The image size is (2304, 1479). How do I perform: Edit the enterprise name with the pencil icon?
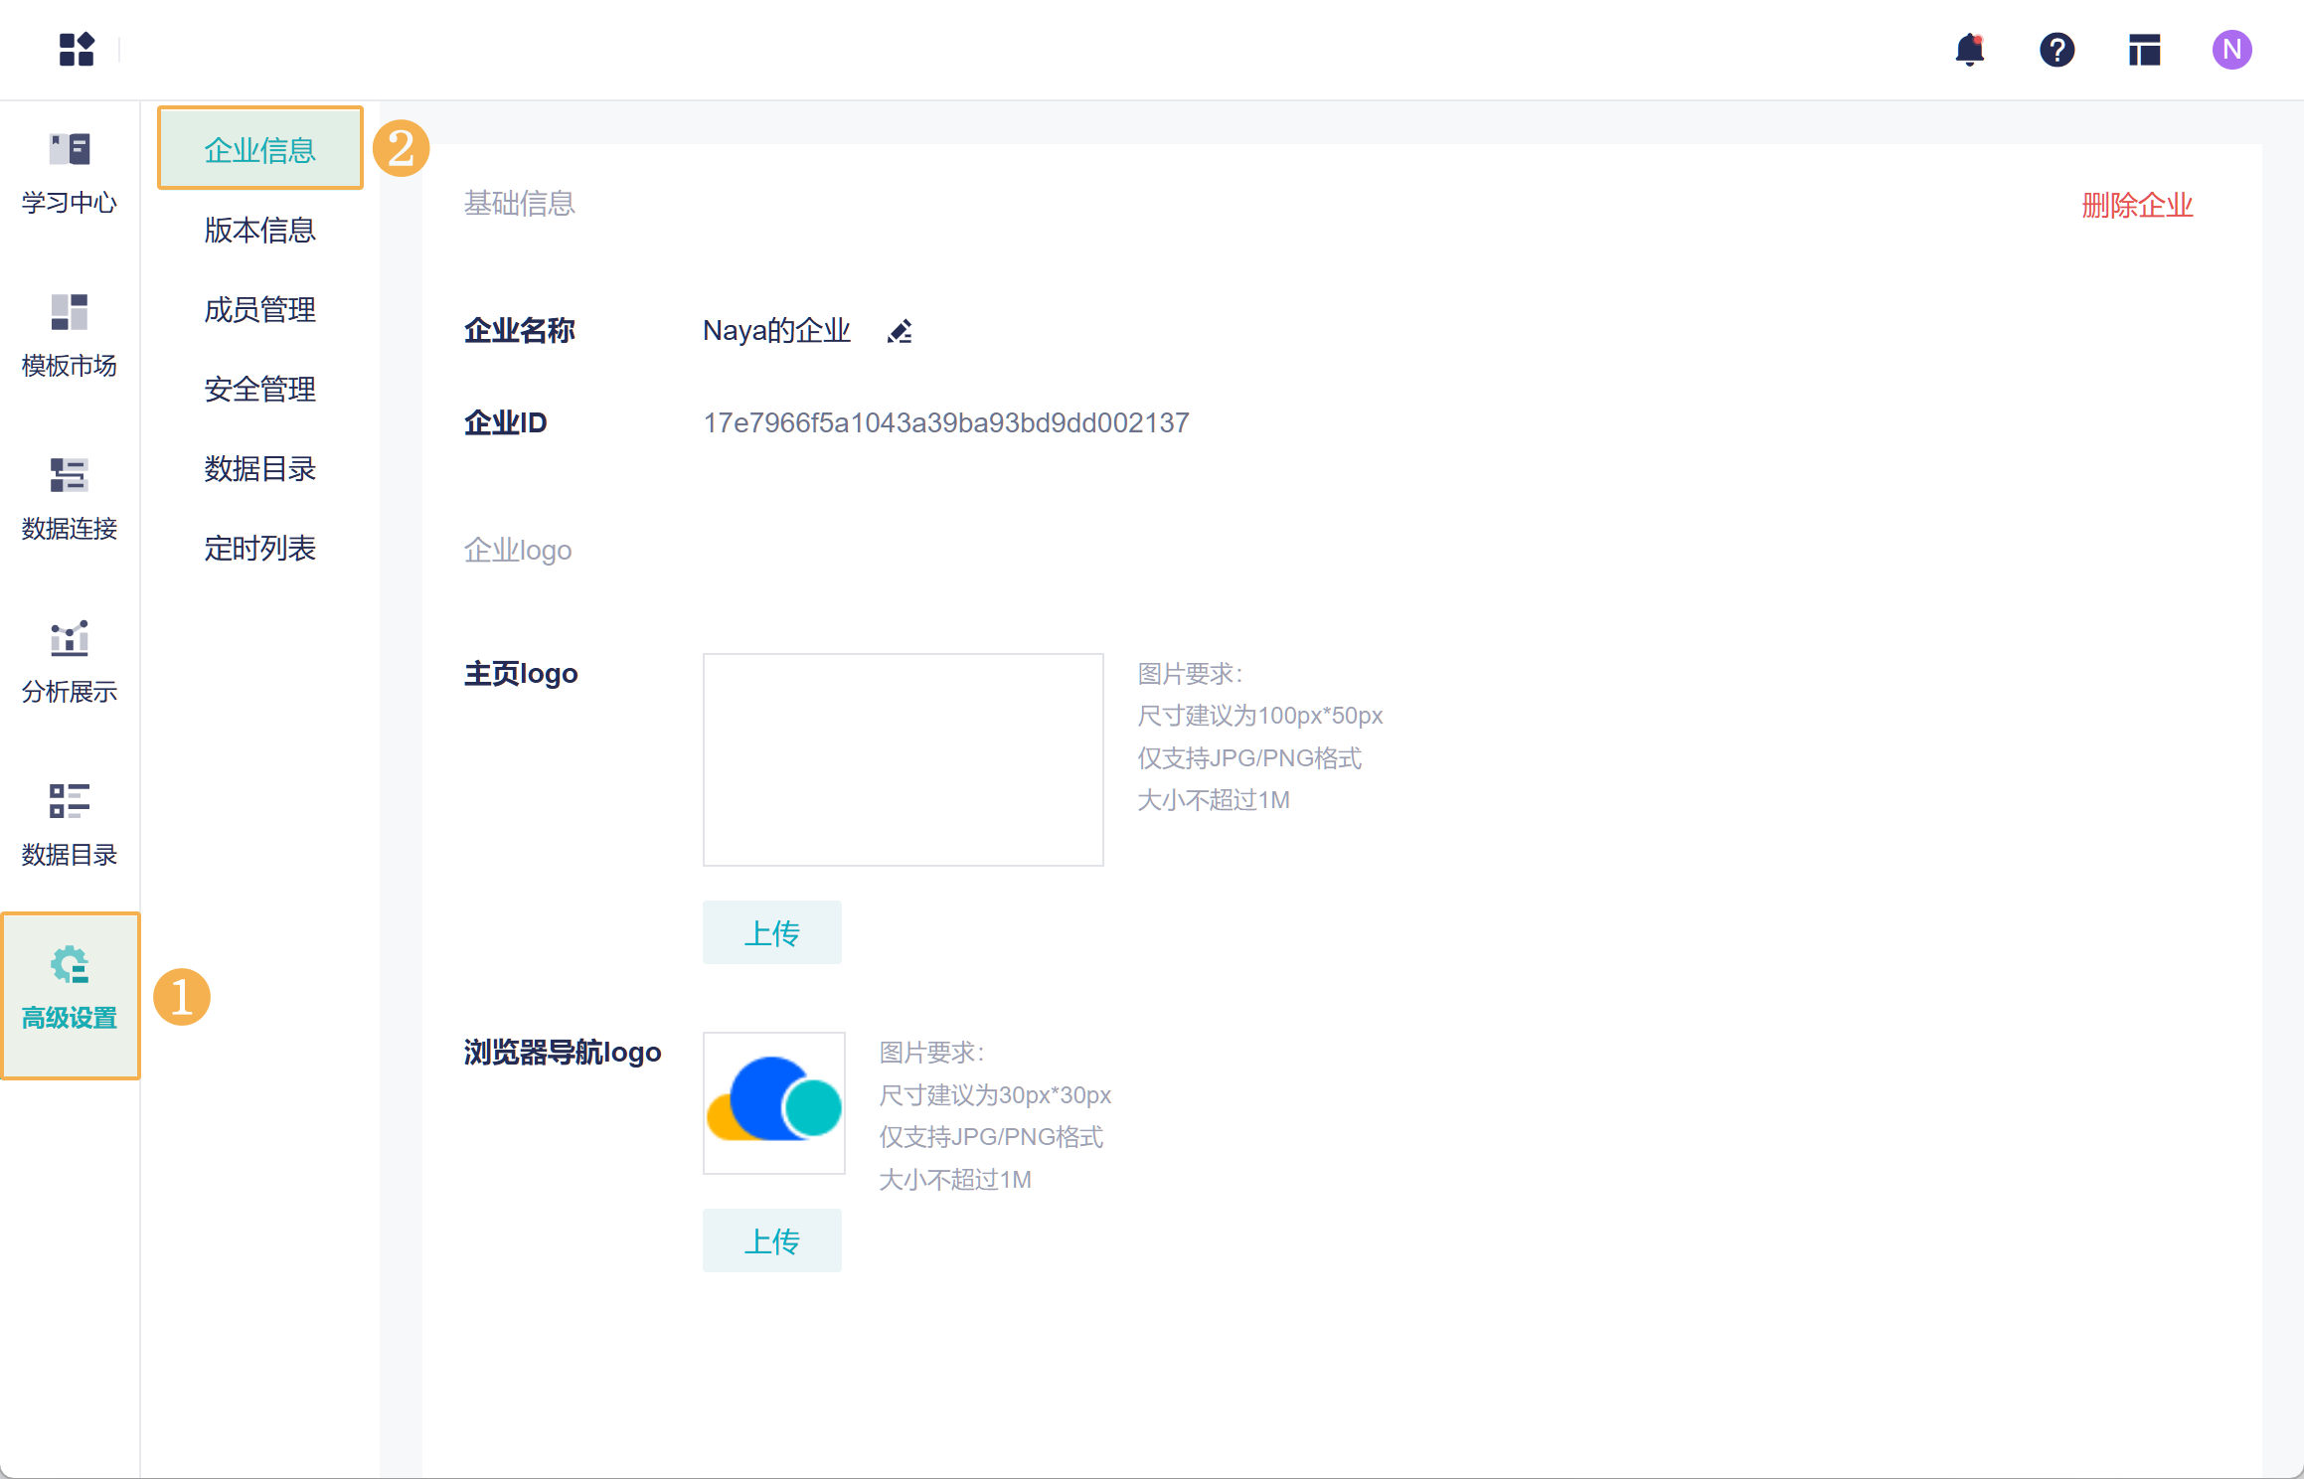click(900, 331)
